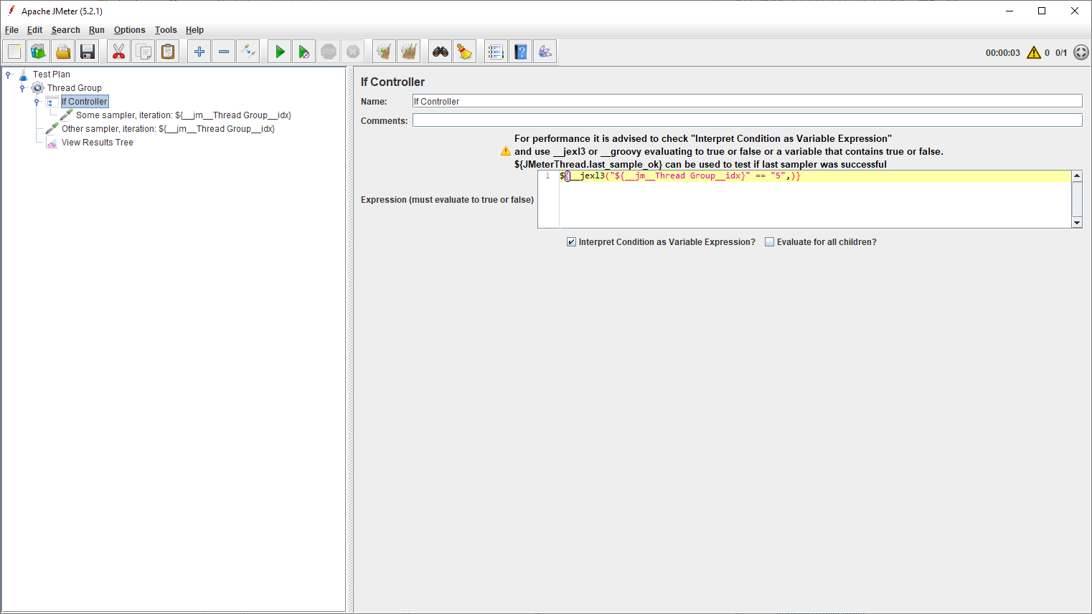The image size is (1092, 614).
Task: Select the 'Other sampler, iteration' tree node
Action: coord(168,129)
